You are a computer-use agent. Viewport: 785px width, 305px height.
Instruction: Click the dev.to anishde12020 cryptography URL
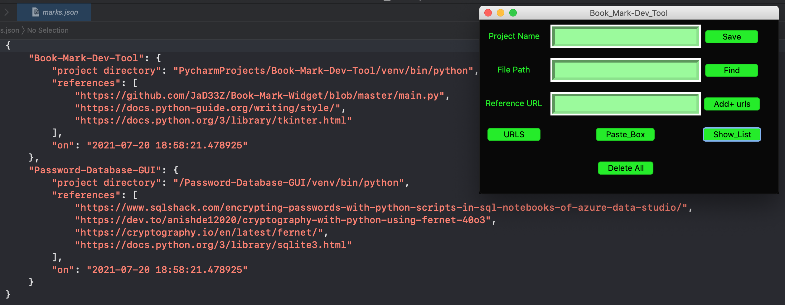tap(283, 220)
